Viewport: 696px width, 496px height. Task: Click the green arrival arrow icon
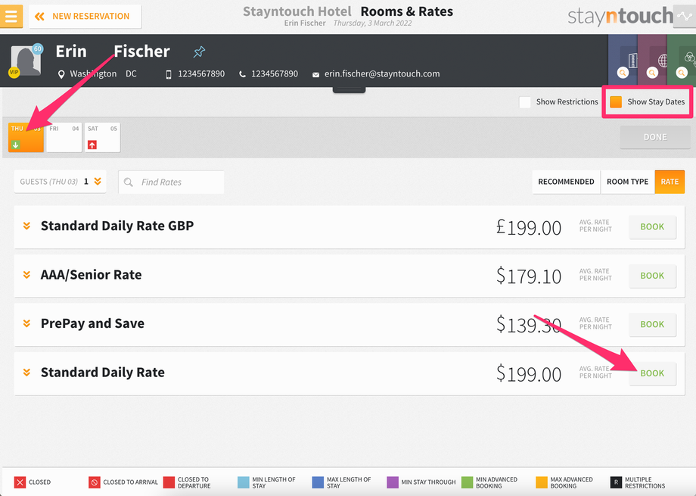click(x=16, y=145)
